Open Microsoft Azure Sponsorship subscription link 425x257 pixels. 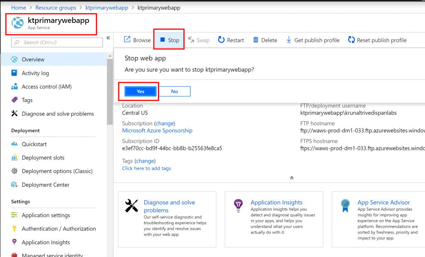point(157,130)
